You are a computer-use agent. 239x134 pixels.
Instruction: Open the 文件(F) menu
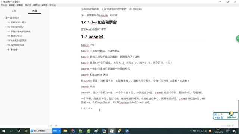(x=4, y=5)
